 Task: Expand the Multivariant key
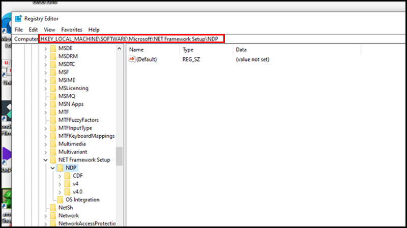[45, 153]
